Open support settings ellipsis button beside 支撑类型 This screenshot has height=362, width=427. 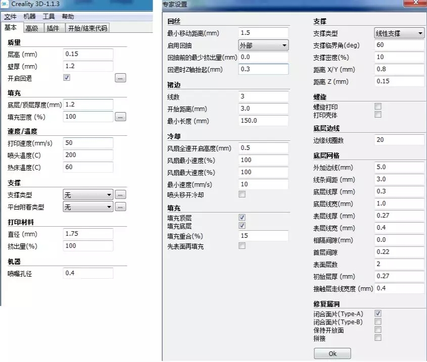(x=120, y=195)
